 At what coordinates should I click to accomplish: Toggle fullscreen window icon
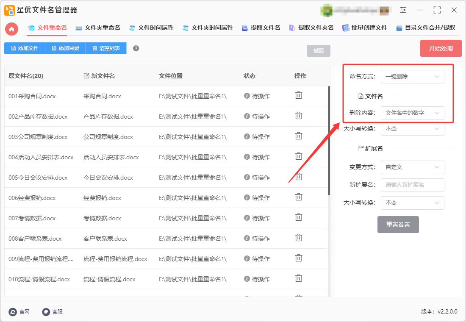437,10
